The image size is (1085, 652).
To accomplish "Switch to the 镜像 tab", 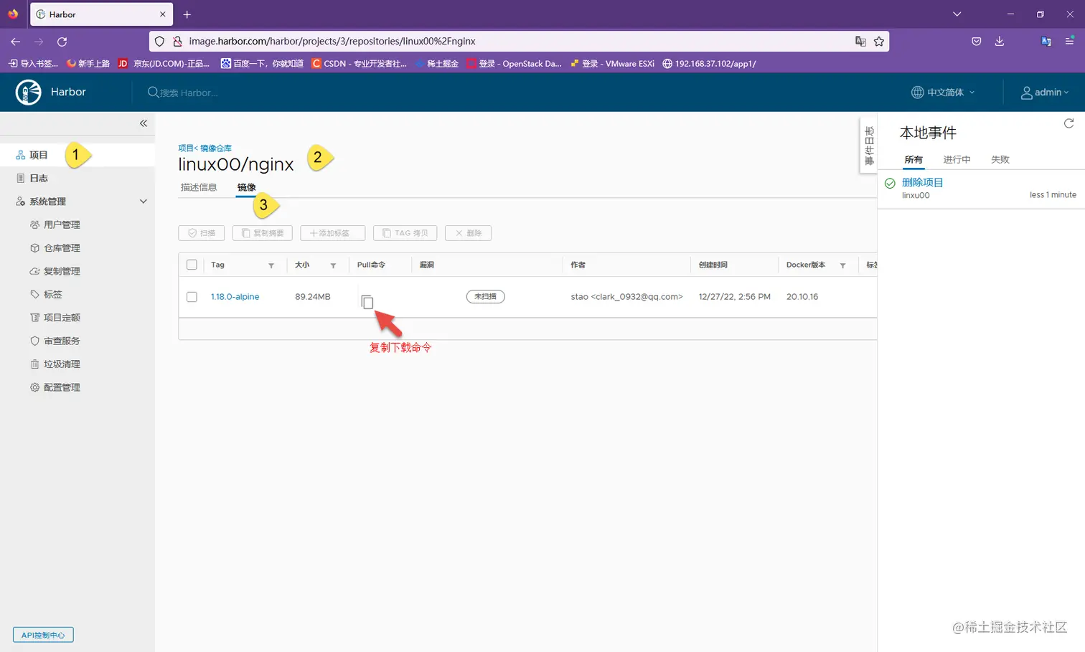I will click(x=247, y=187).
